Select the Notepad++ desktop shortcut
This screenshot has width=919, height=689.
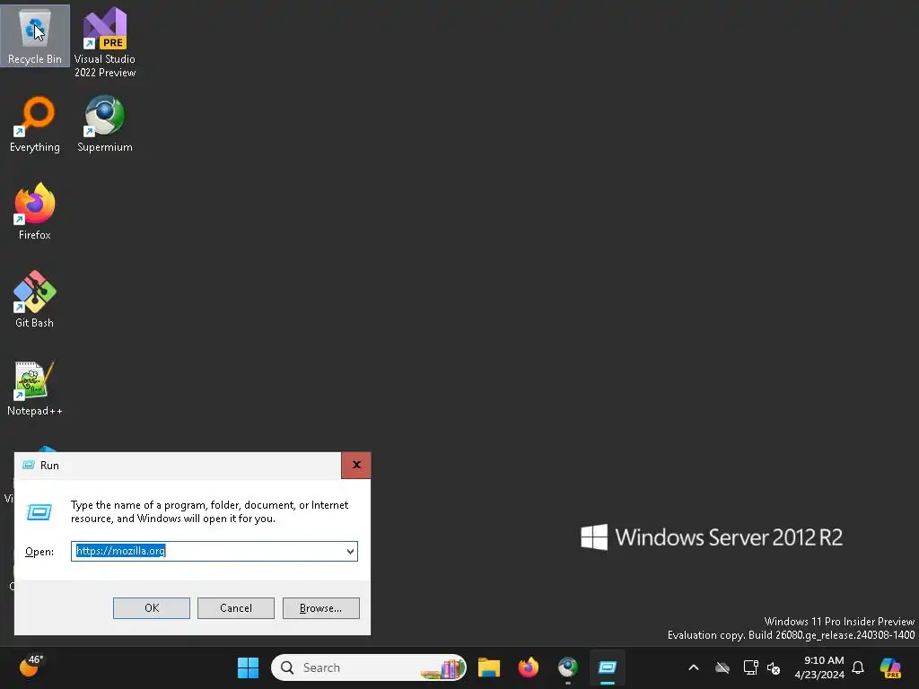click(35, 388)
